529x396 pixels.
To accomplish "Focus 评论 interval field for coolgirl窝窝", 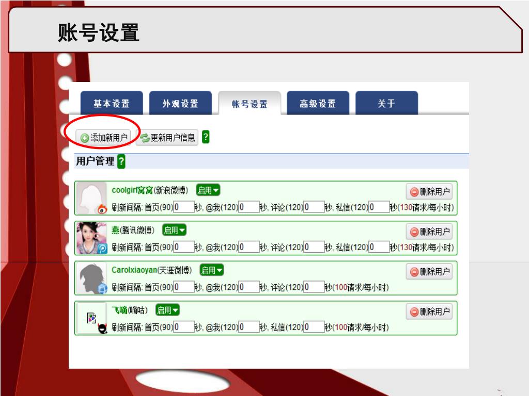I will 314,207.
